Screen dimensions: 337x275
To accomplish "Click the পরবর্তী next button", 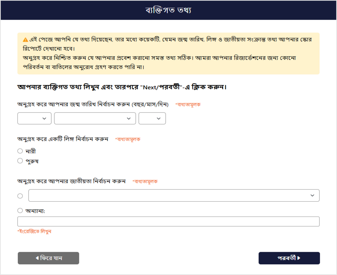I will (289, 258).
